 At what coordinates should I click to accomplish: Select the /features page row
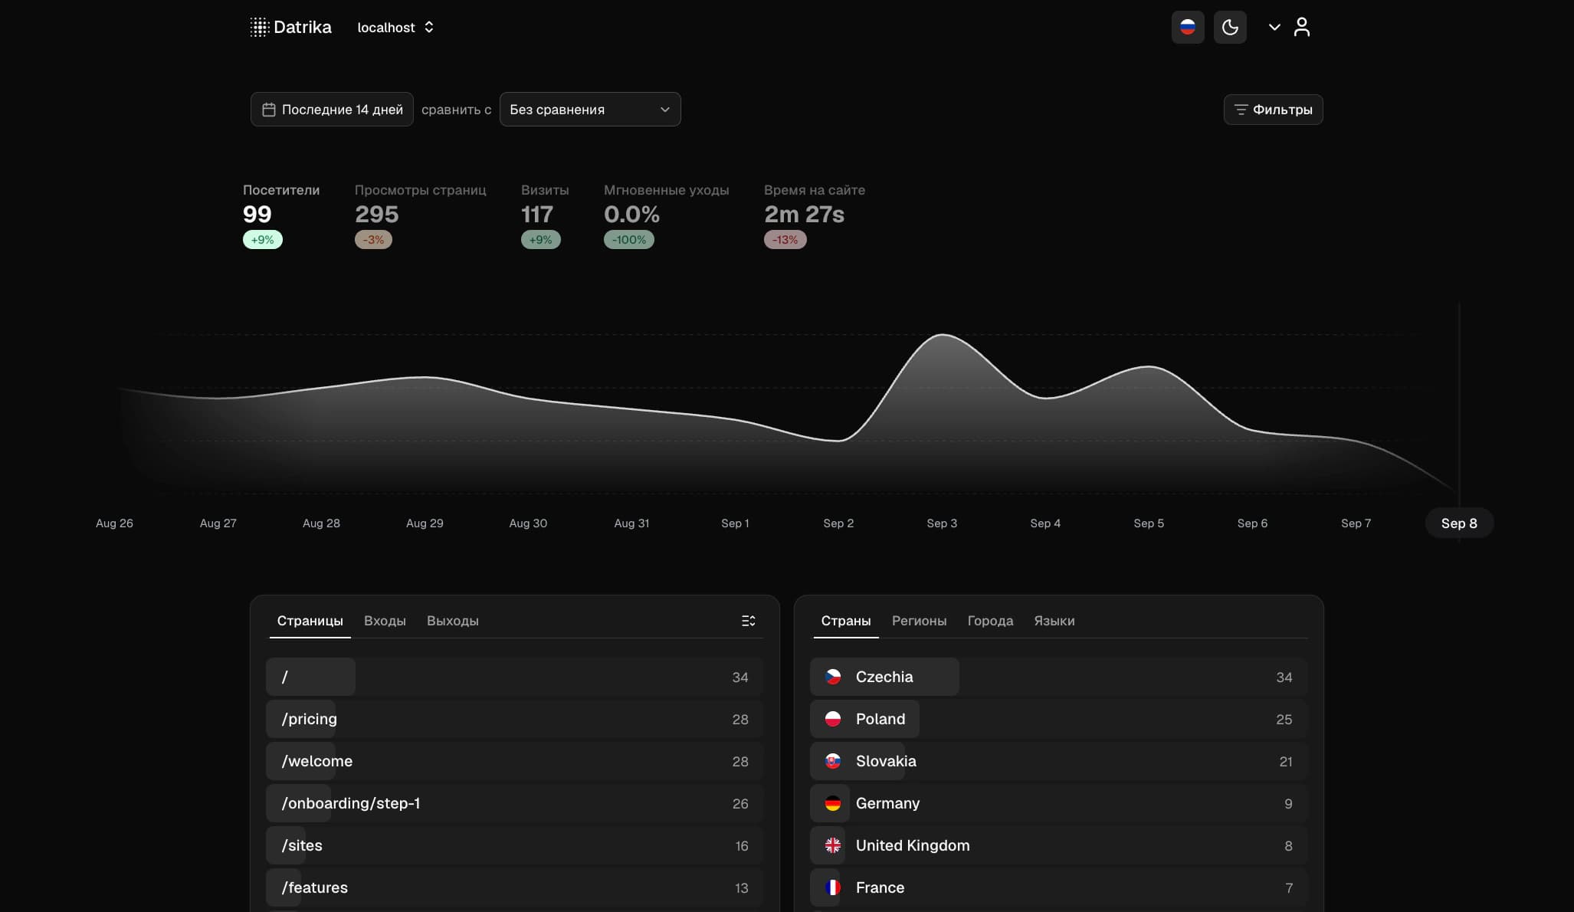(515, 887)
